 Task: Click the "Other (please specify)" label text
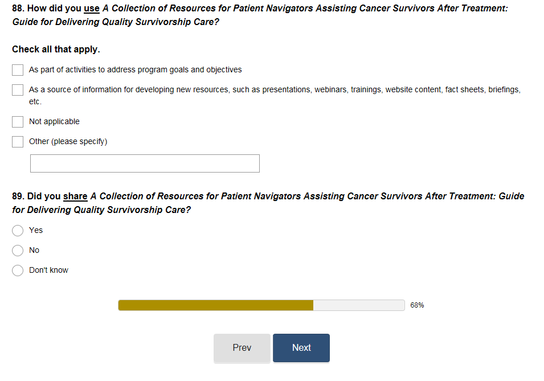68,142
